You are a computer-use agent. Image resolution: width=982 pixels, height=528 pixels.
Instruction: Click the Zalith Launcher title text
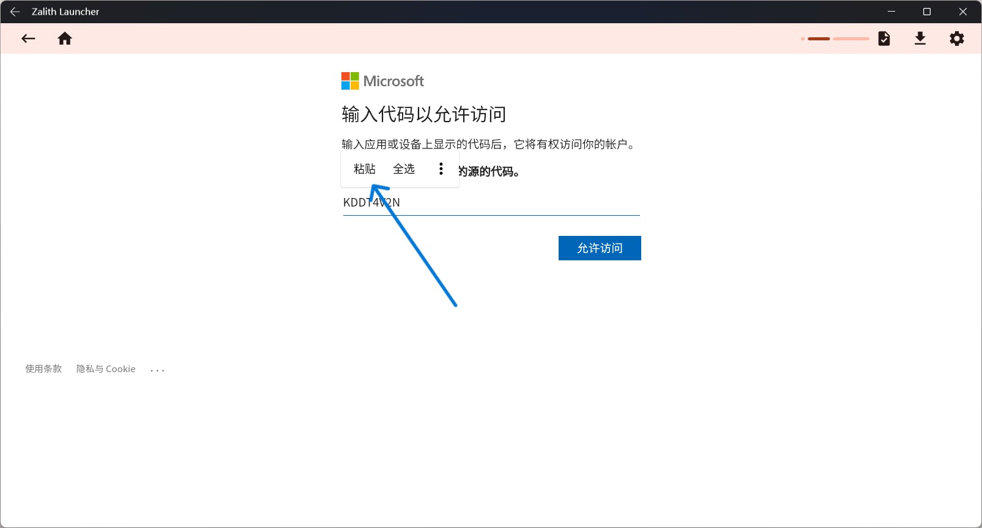coord(65,12)
